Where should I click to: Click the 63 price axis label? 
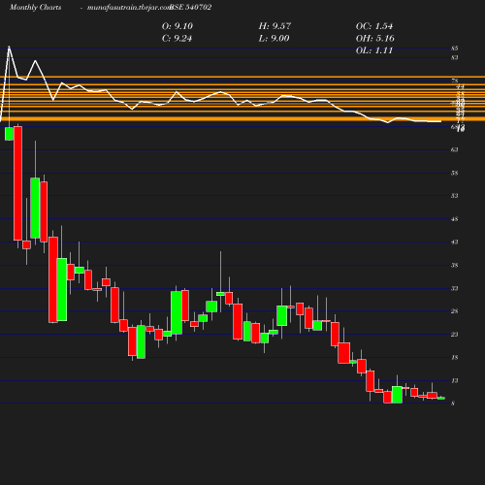point(455,149)
